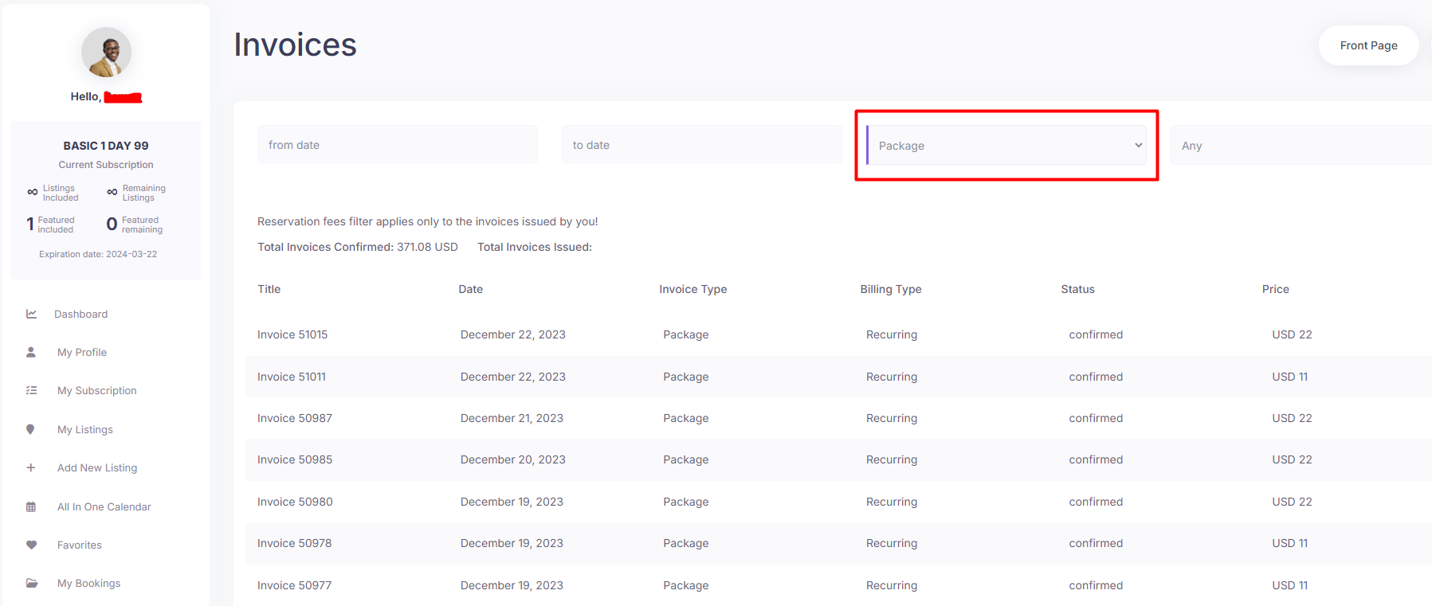Open My Subscription in sidebar

tap(97, 390)
